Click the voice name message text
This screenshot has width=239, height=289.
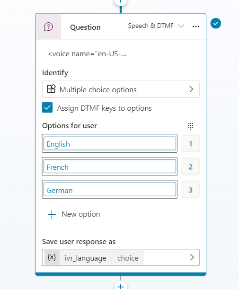87,54
